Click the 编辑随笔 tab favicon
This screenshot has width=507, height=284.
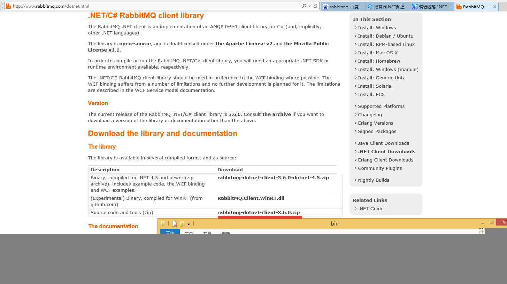[x=415, y=7]
